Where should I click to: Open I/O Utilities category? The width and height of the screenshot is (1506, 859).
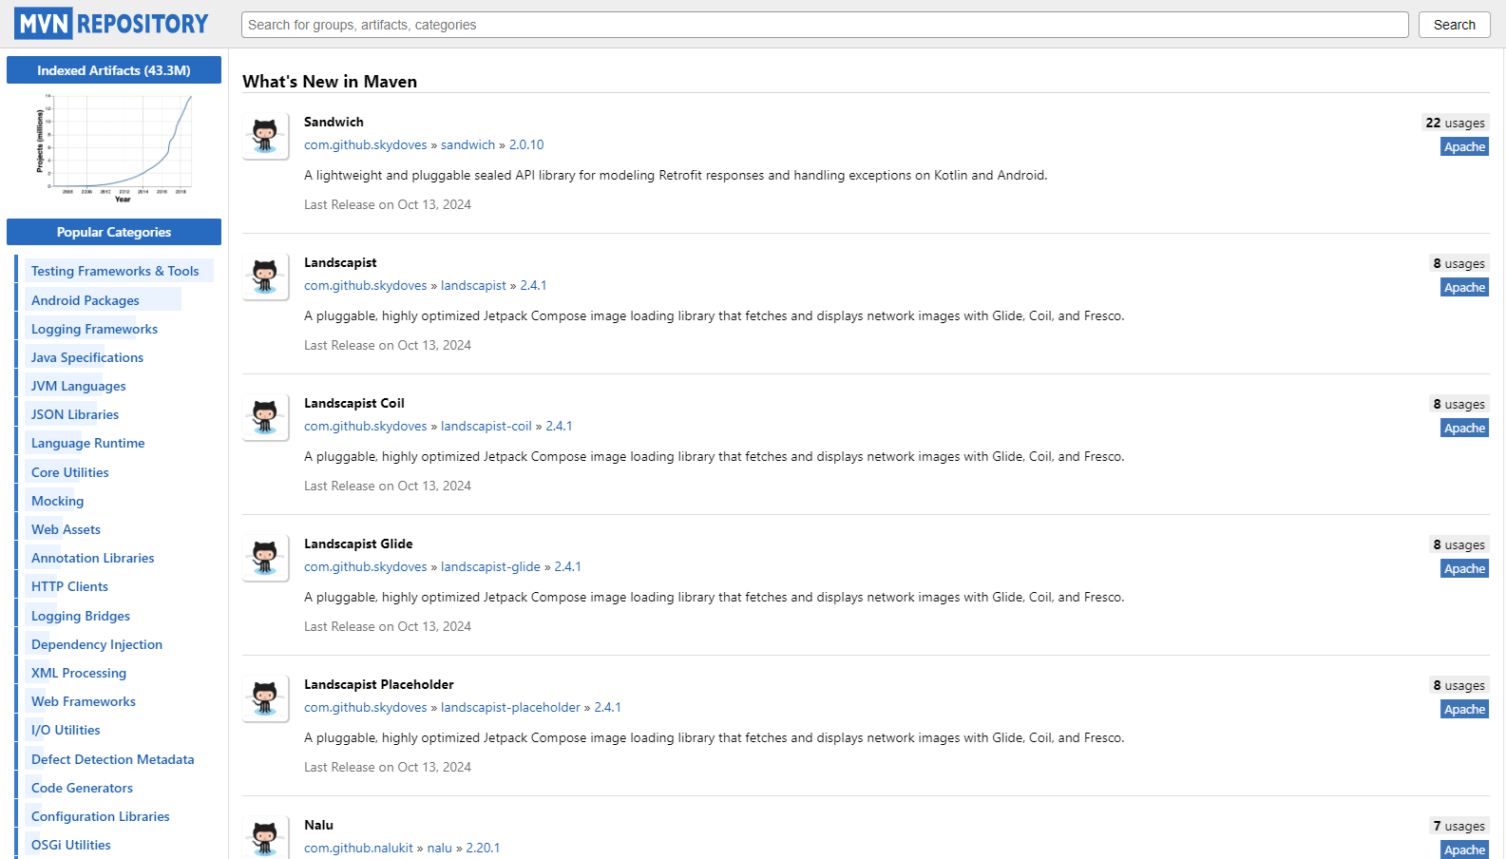[66, 730]
